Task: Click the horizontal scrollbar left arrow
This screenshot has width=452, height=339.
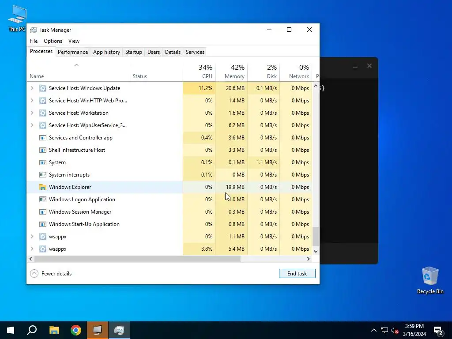Action: click(x=30, y=259)
